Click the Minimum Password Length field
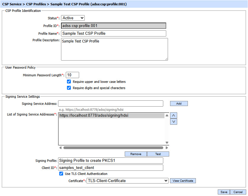 [72, 75]
